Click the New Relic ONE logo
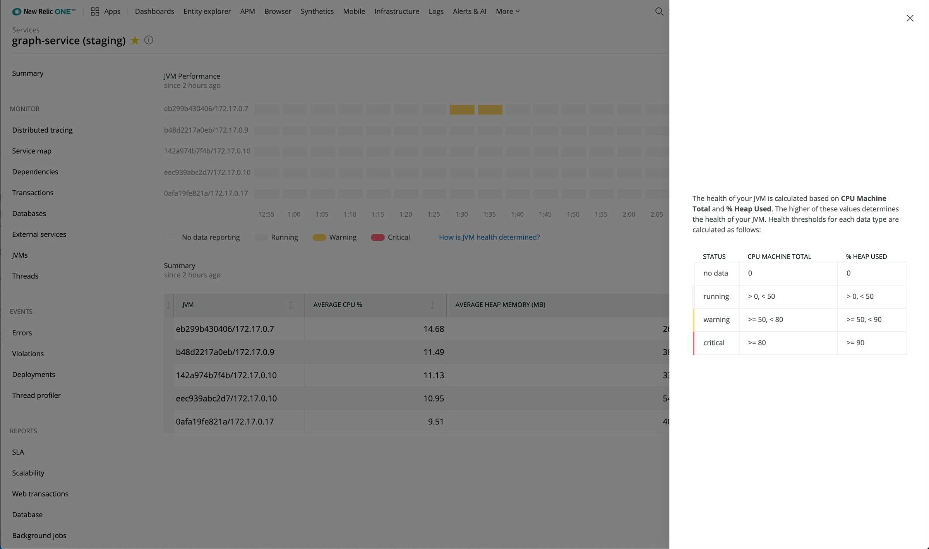Screen dimensions: 929x549 tap(44, 11)
